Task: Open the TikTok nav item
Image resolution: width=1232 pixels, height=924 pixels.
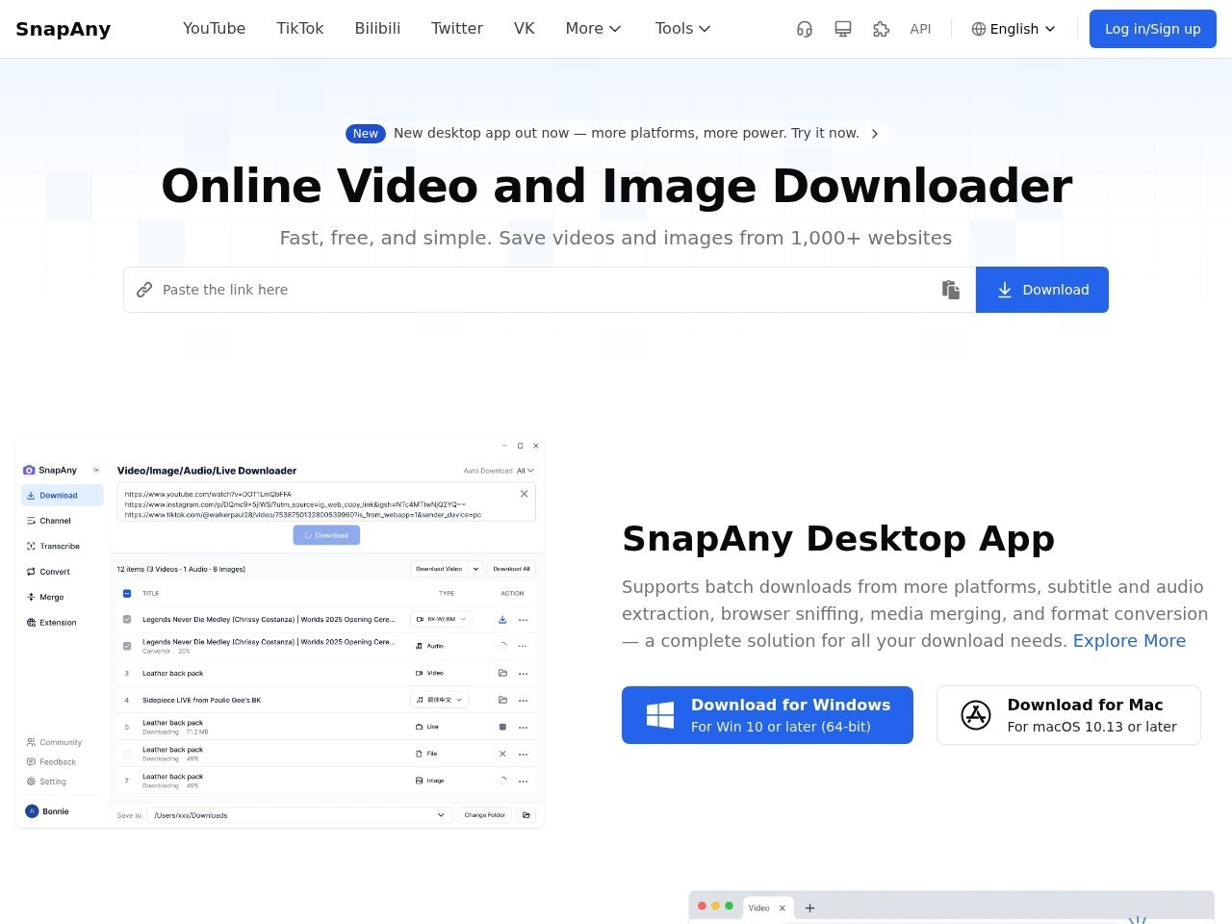Action: point(300,29)
